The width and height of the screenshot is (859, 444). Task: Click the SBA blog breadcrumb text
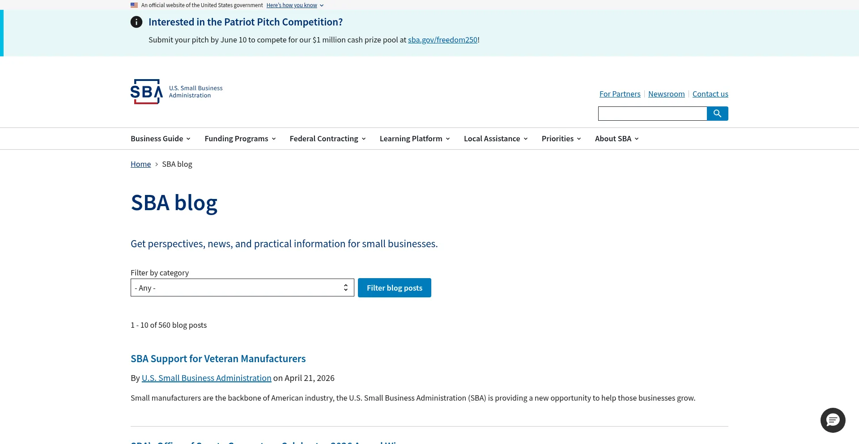click(x=177, y=164)
